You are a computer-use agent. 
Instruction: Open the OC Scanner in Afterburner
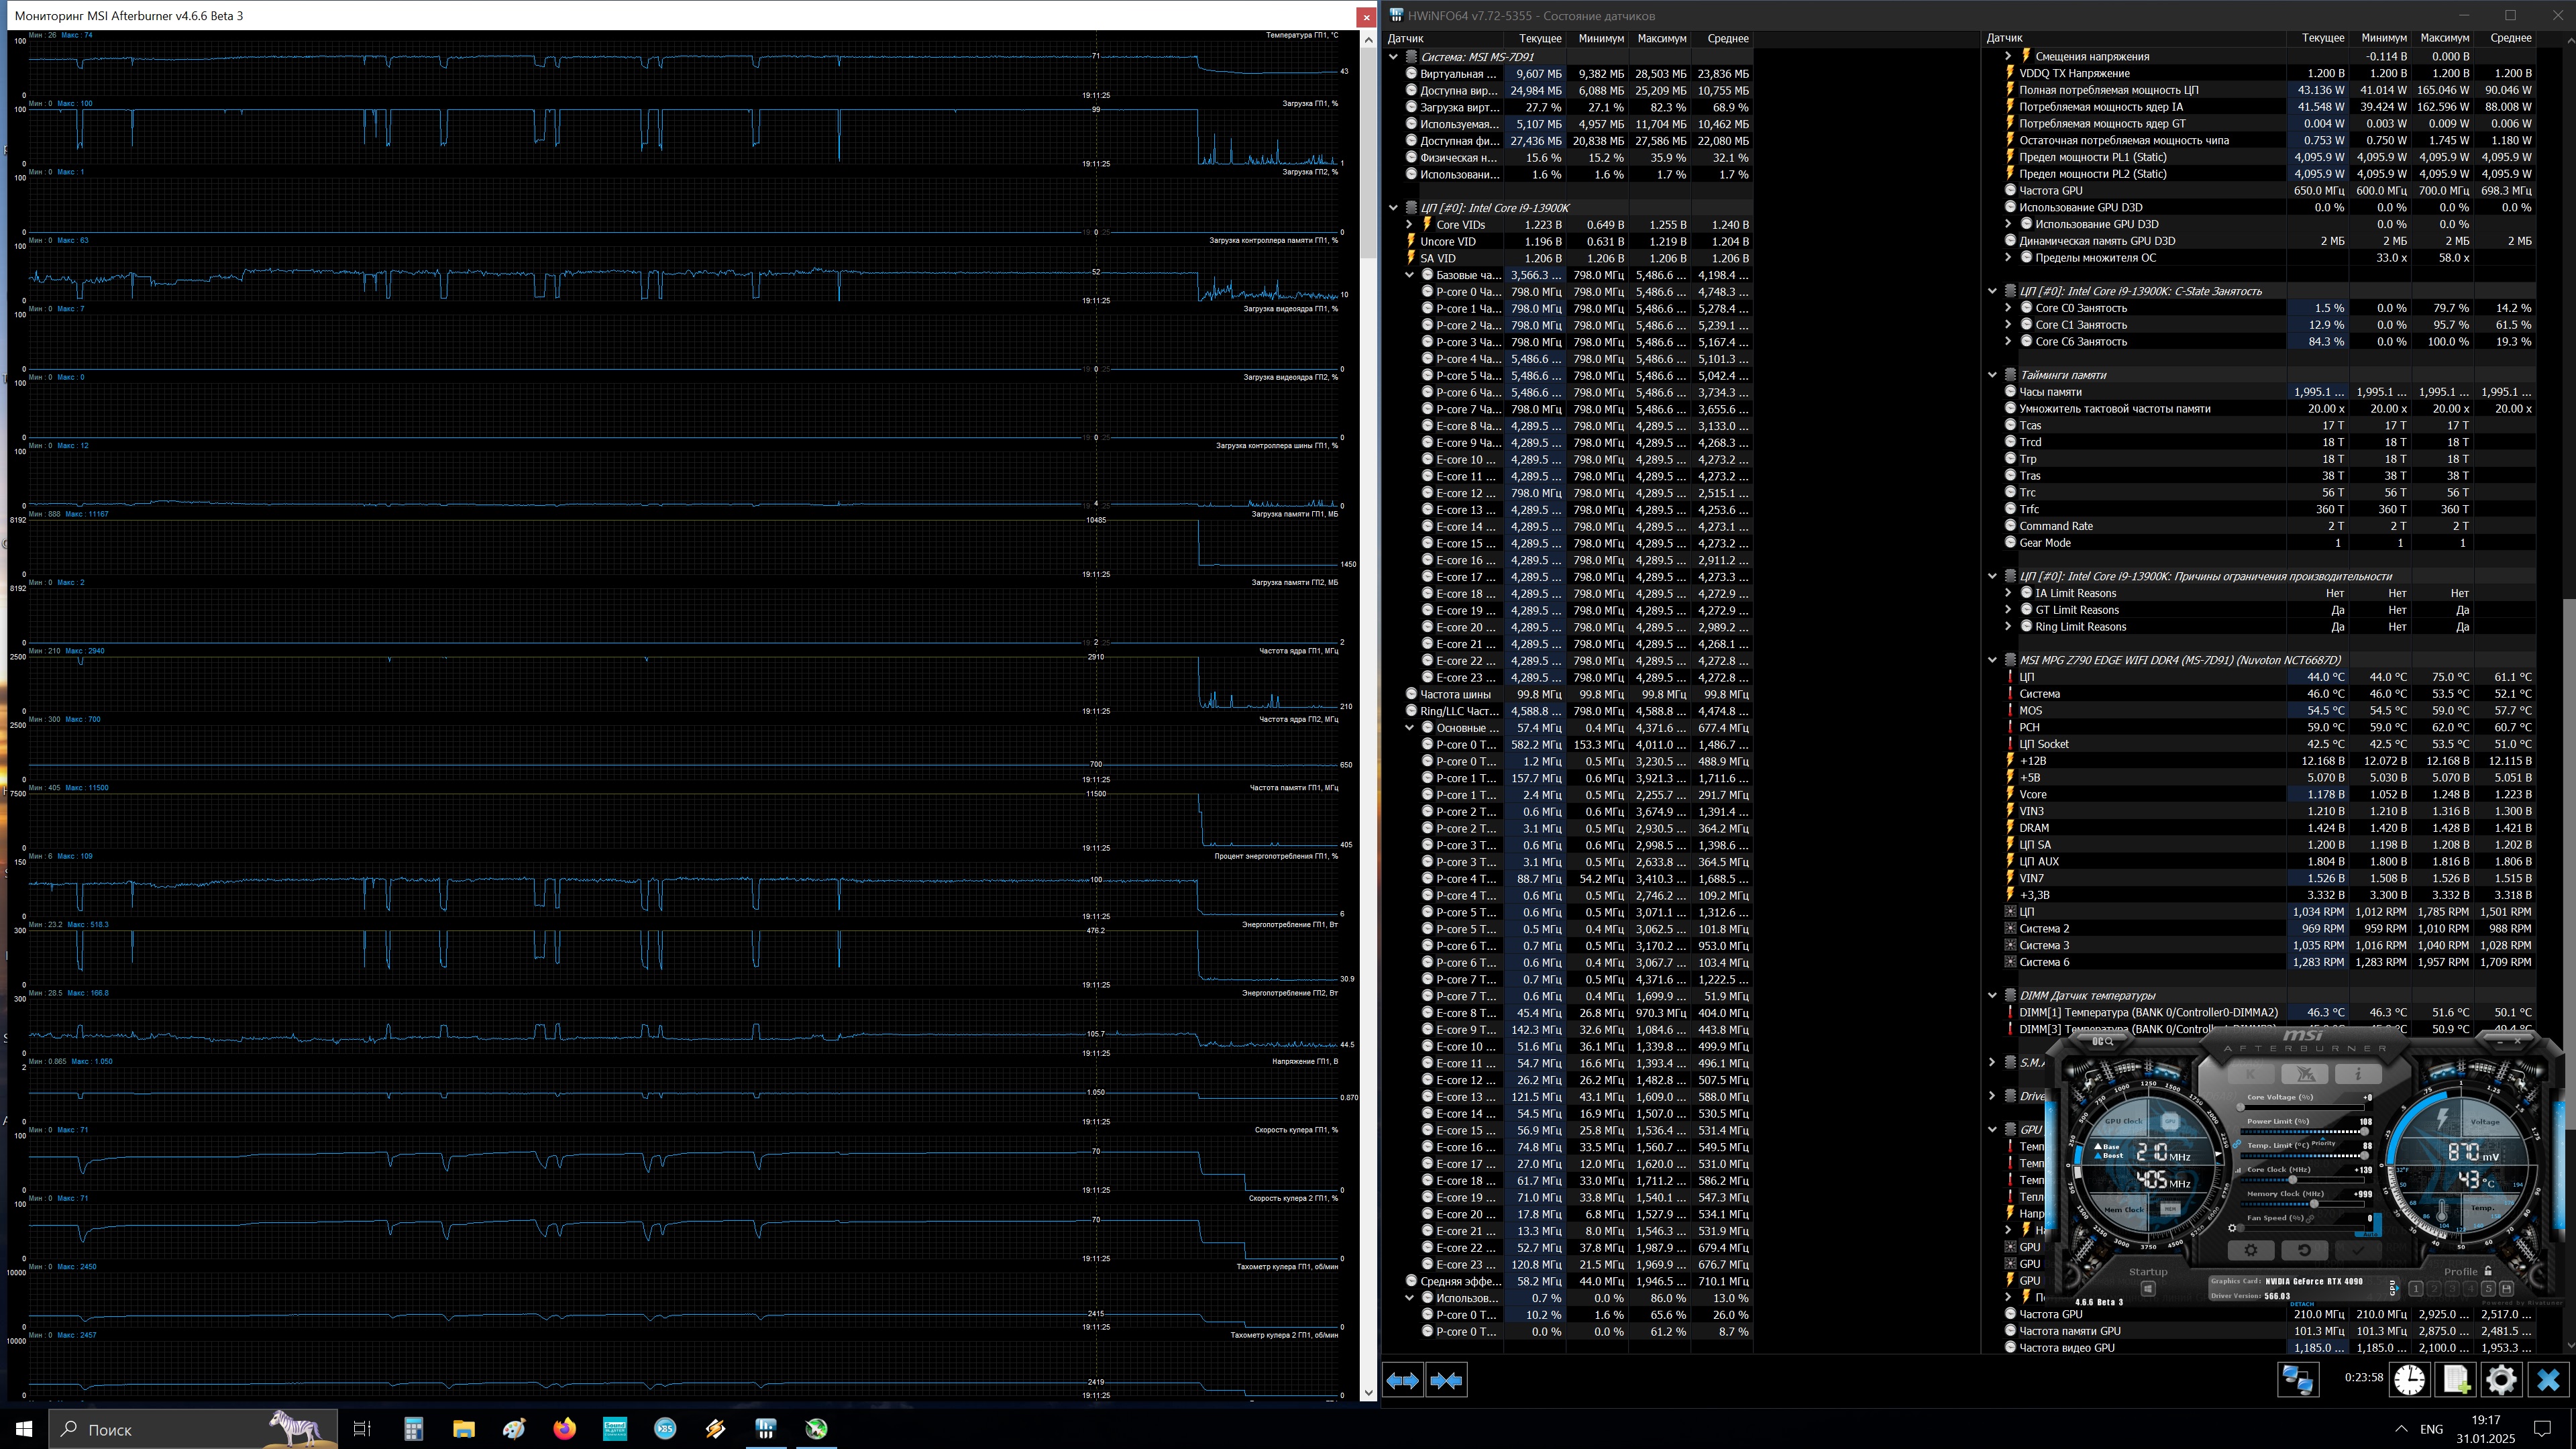[2103, 1042]
